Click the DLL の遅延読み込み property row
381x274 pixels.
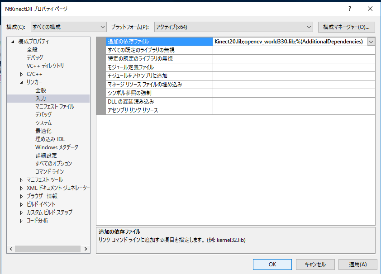point(159,102)
